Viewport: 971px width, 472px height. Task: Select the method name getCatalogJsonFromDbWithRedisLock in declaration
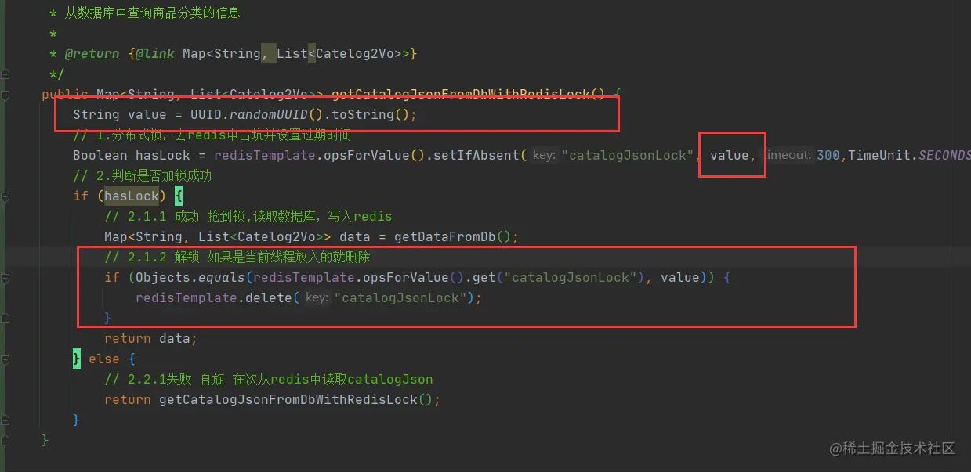[x=461, y=95]
